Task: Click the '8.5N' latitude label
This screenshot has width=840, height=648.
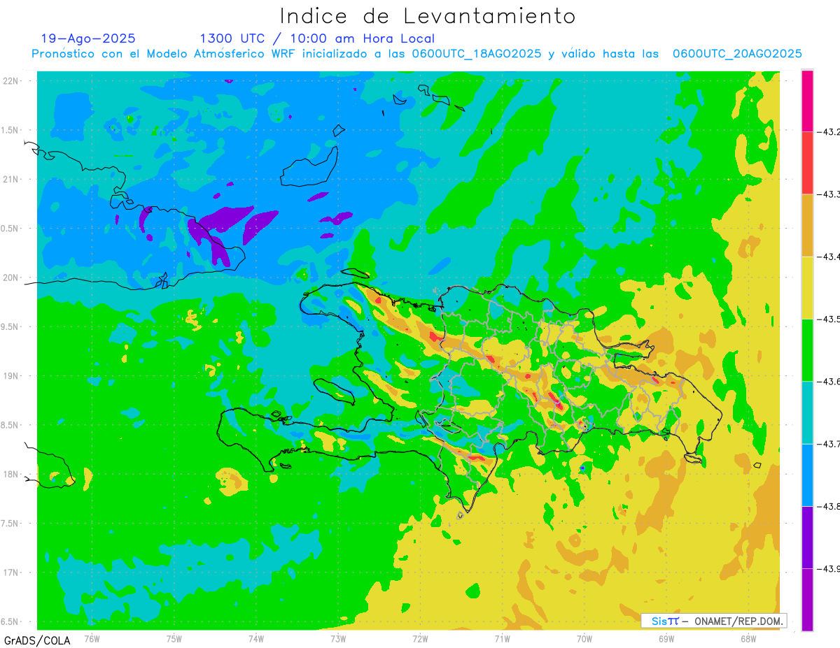Action: [x=10, y=425]
